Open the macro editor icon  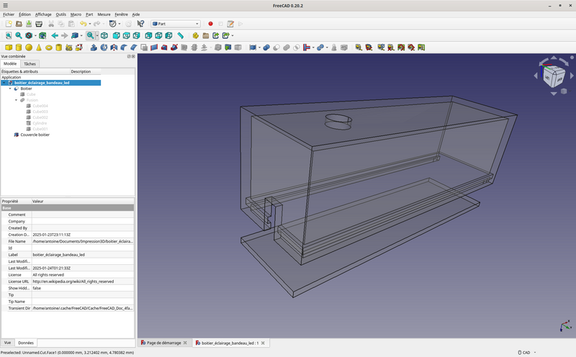(230, 24)
